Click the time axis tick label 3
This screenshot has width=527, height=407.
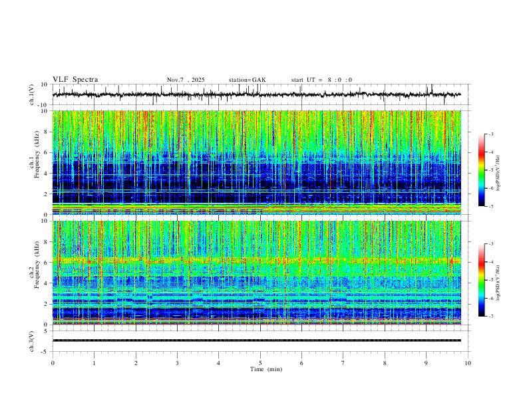[x=177, y=363]
